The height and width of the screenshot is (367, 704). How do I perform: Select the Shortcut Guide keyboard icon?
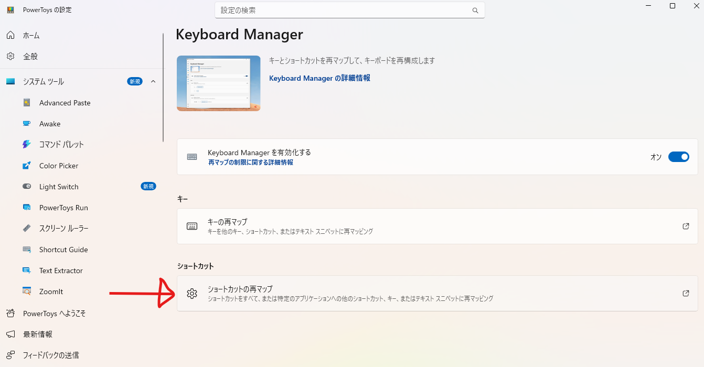[27, 250]
